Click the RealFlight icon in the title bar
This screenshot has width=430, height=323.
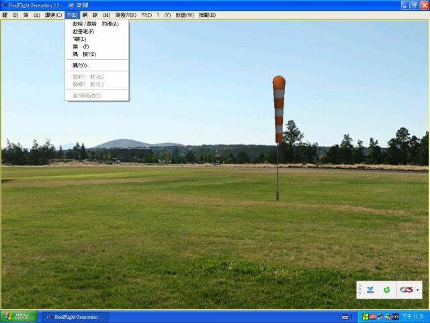(5, 5)
